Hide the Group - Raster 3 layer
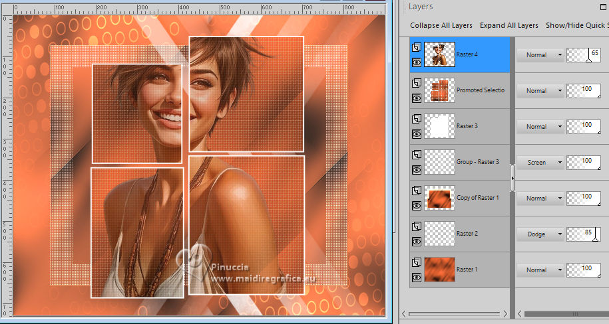The width and height of the screenshot is (609, 324). 417,170
